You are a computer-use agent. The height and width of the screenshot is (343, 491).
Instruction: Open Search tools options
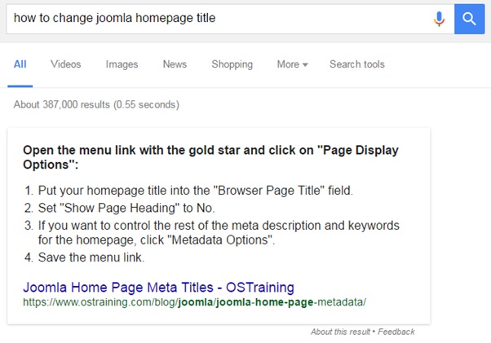[356, 64]
